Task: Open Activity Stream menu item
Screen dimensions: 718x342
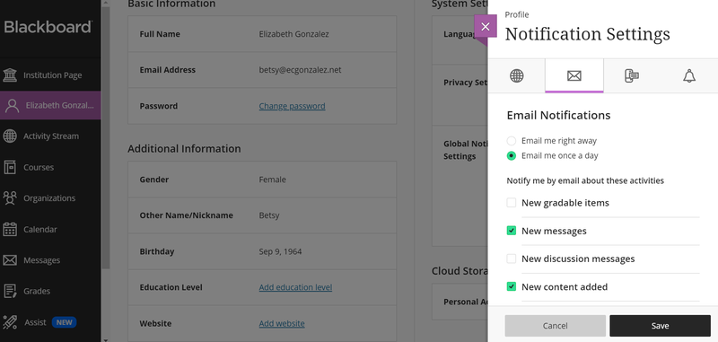Action: click(51, 136)
